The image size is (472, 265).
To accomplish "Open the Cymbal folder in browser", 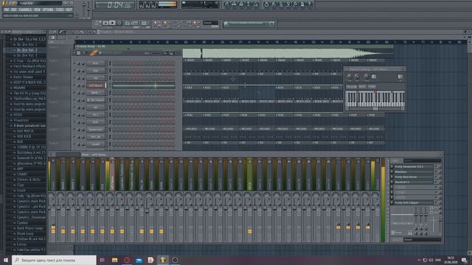I will tap(22, 222).
